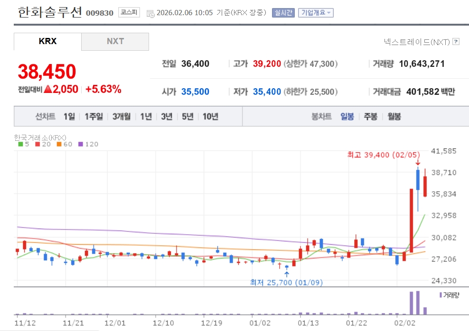
Task: Open the 넥스트레이드(NXT) help question icon
Action: pos(456,42)
